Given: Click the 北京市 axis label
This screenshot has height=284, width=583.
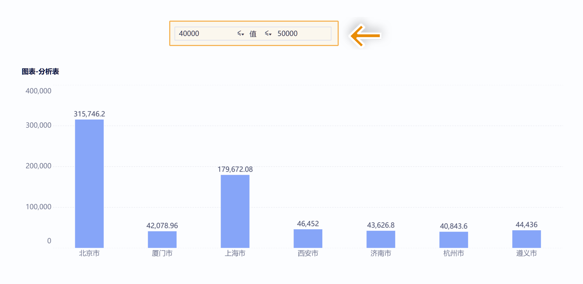Looking at the screenshot, I should point(89,253).
